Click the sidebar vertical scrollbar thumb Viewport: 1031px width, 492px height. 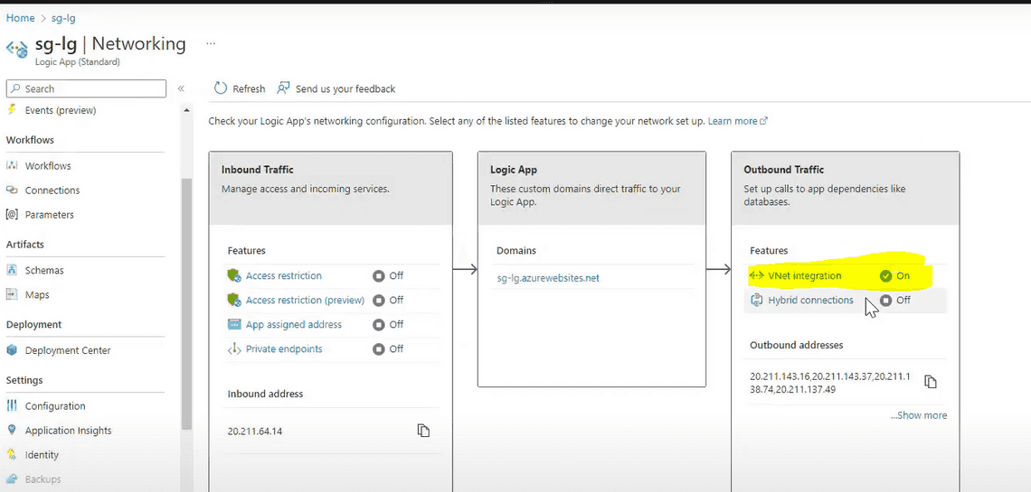[x=185, y=303]
